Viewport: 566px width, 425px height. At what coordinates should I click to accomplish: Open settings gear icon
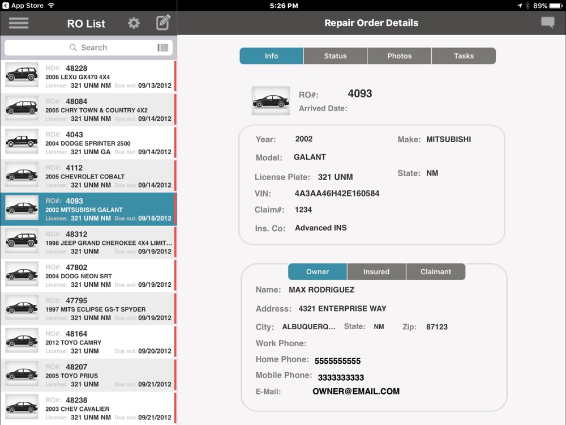point(134,23)
